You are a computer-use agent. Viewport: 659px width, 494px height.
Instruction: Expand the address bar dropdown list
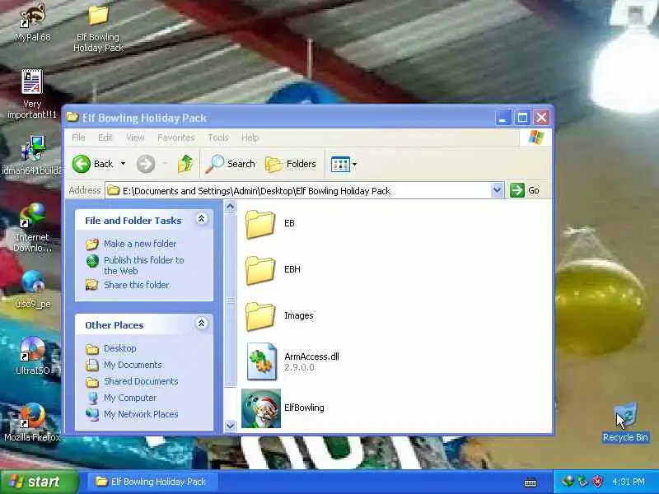pos(497,190)
